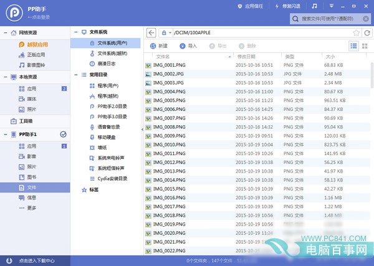Click 点击登录 to sign in
The height and width of the screenshot is (266, 374).
(39, 17)
